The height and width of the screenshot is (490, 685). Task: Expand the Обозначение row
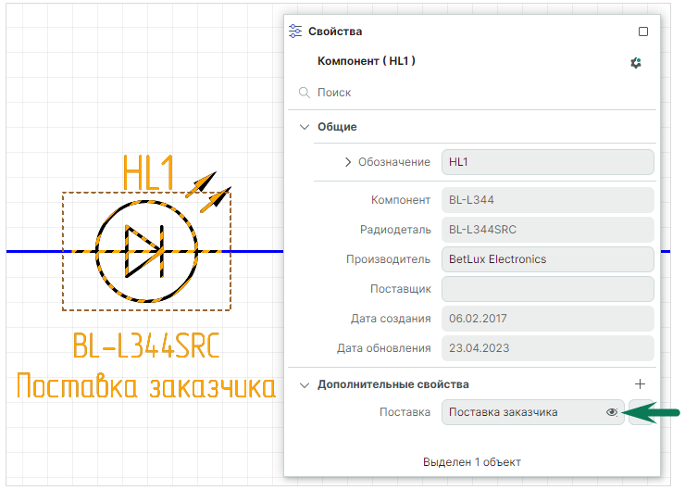click(348, 162)
